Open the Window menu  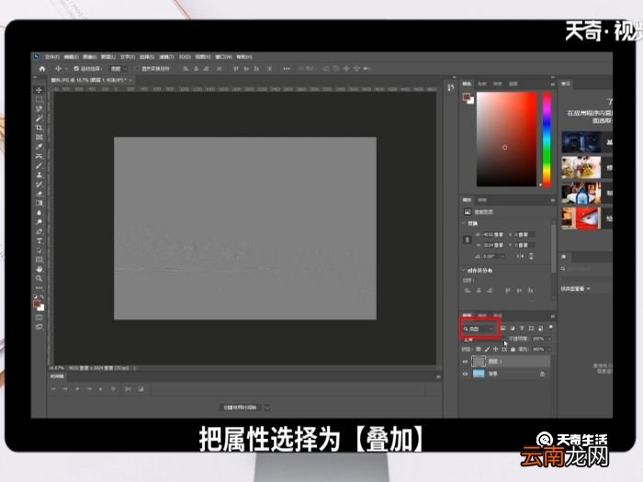pos(223,57)
